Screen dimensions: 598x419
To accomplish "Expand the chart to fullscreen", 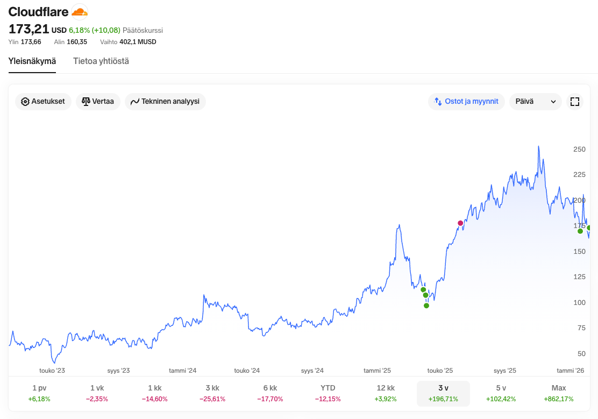I will pos(575,102).
